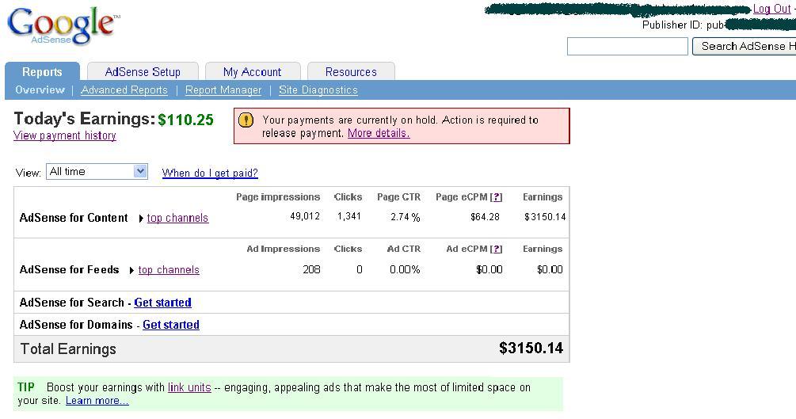Open Advanced Reports sub-tab
Screen dimensions: 796x419
point(124,90)
